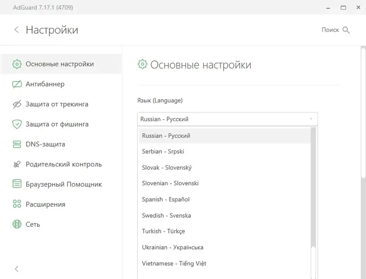The width and height of the screenshot is (366, 279).
Task: Open the Основные настройки section
Action: click(x=61, y=64)
